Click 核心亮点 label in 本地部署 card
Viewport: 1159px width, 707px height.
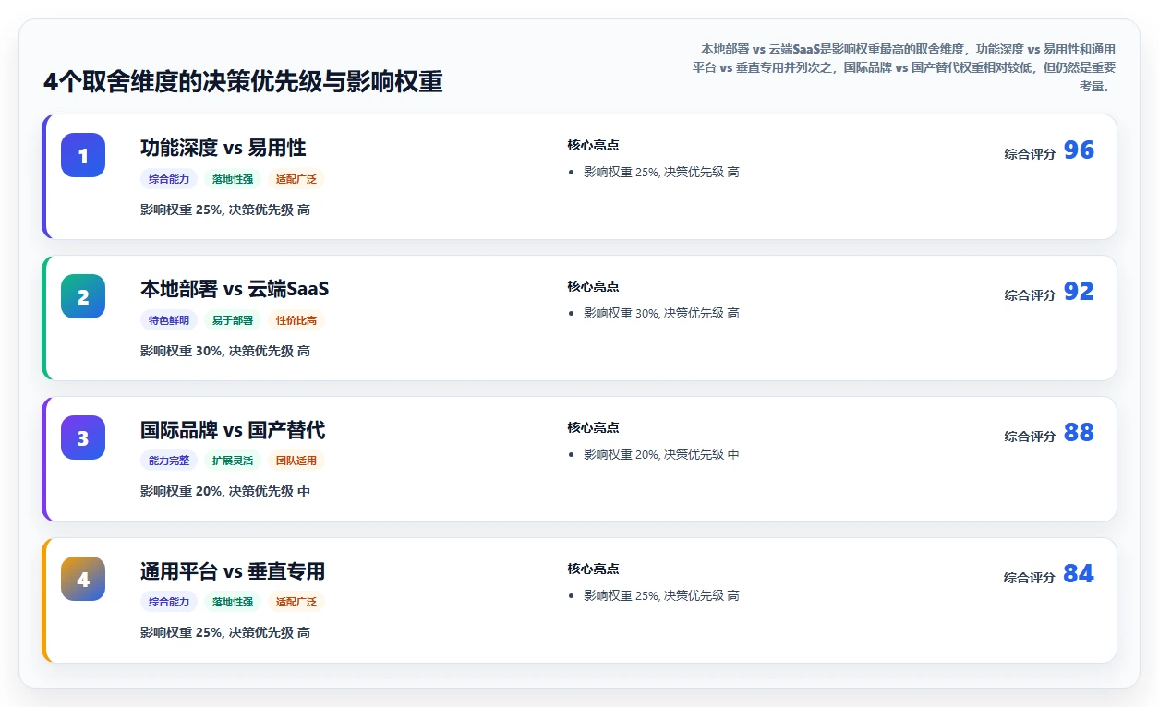(593, 286)
